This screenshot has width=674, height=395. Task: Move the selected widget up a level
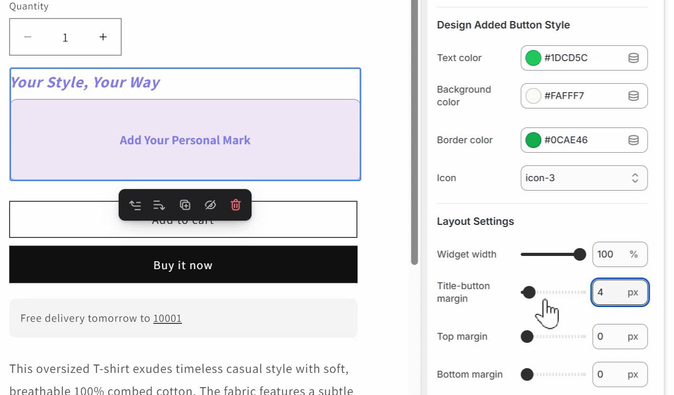click(135, 205)
